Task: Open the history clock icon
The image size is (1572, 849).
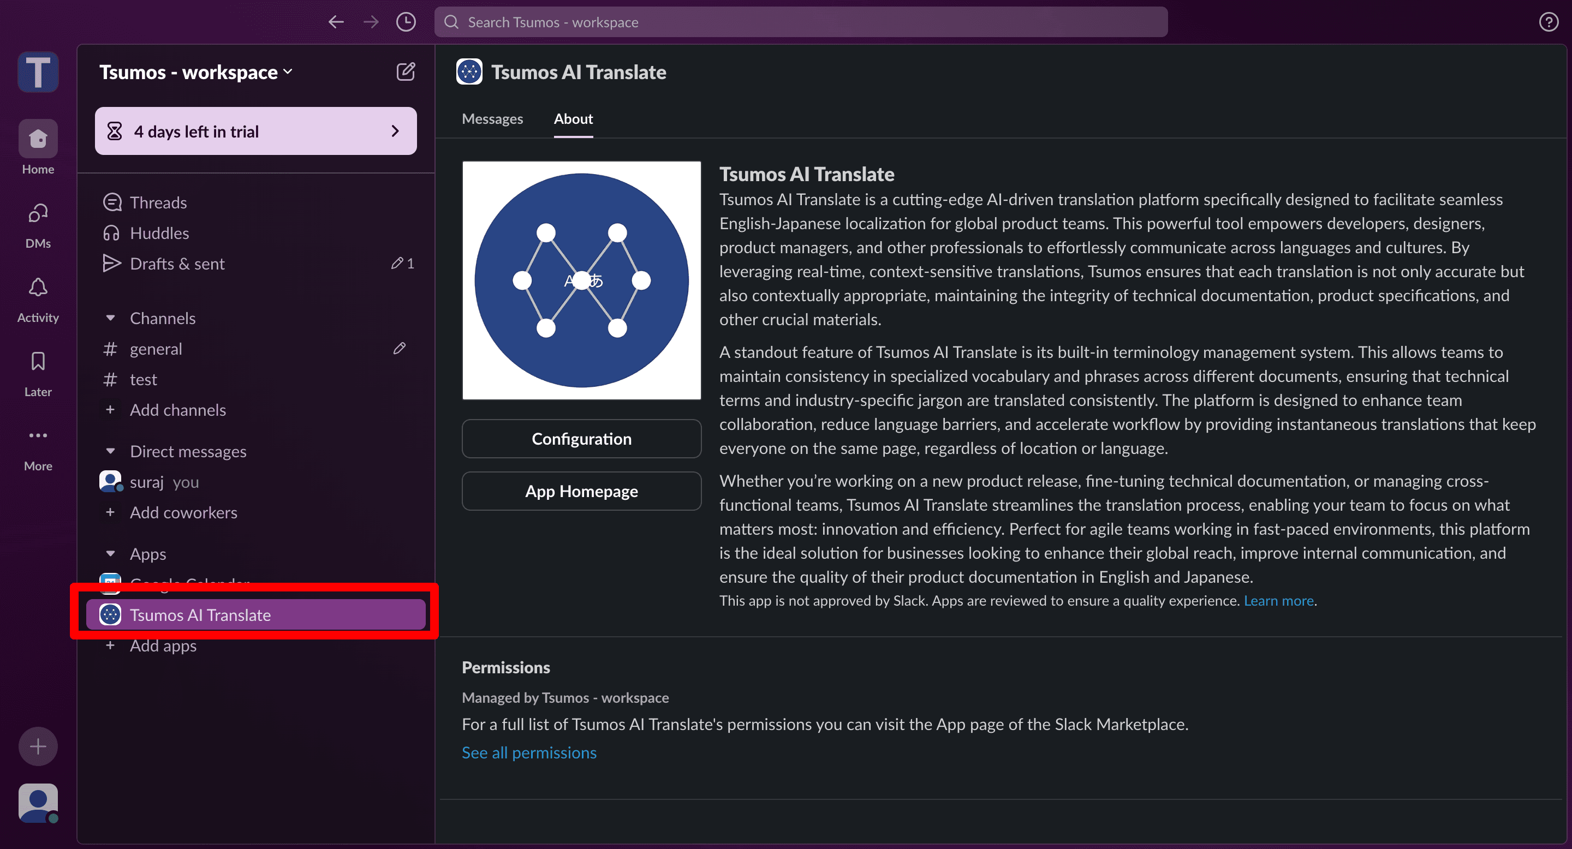Action: (406, 22)
